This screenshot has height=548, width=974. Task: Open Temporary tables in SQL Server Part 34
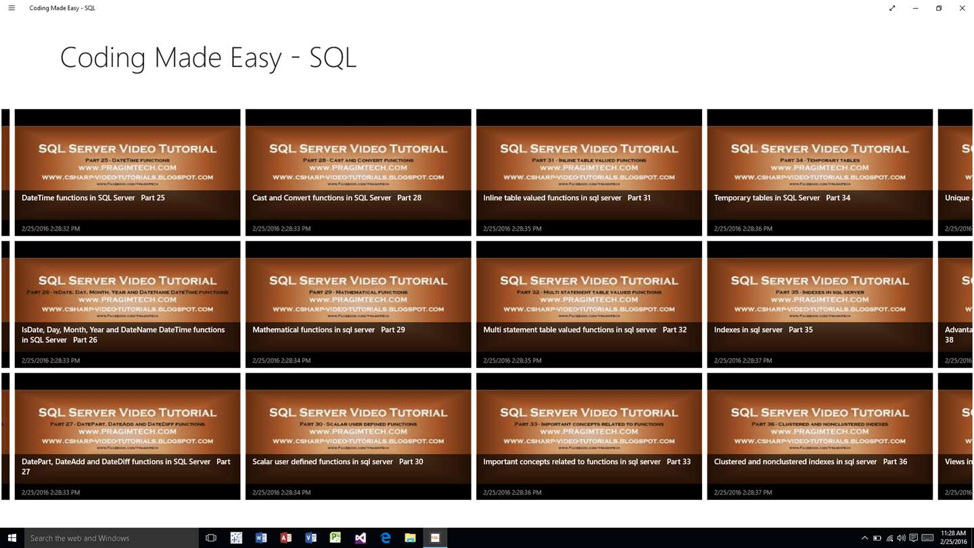tap(820, 173)
